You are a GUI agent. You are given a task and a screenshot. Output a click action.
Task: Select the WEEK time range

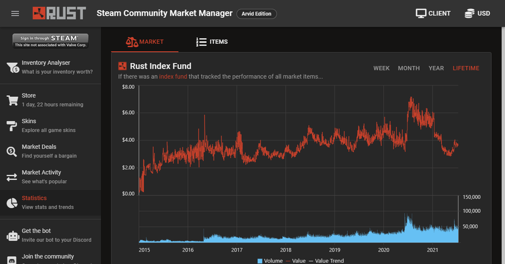coord(382,68)
